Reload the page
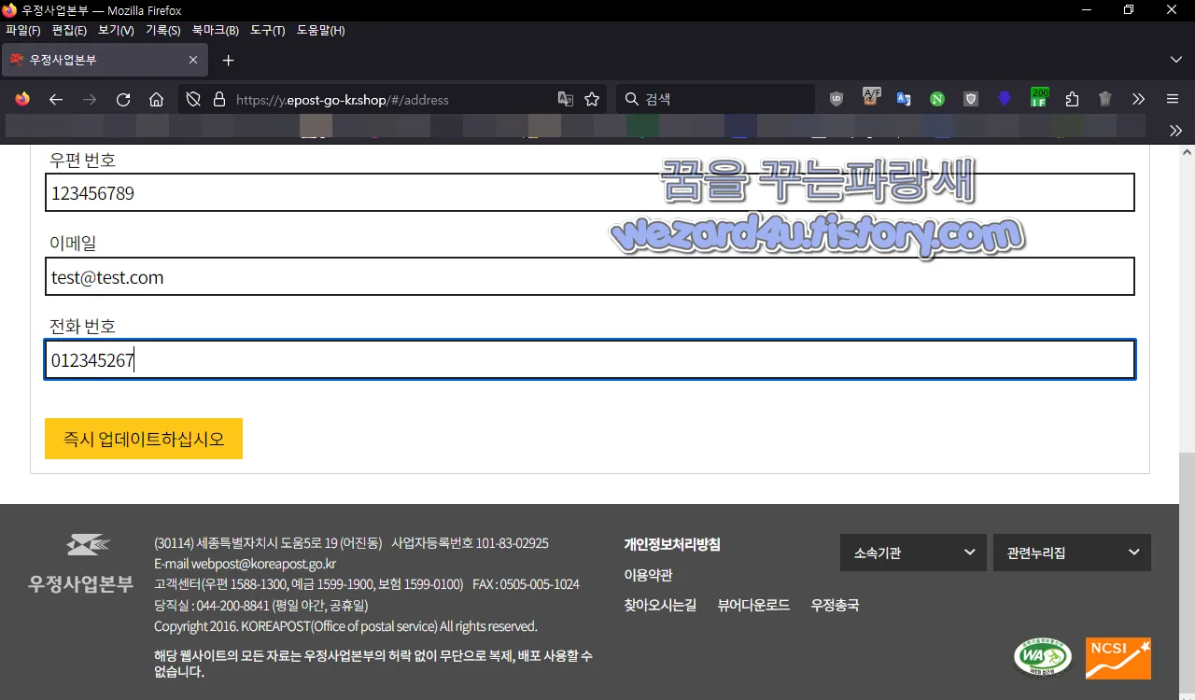 tap(122, 98)
